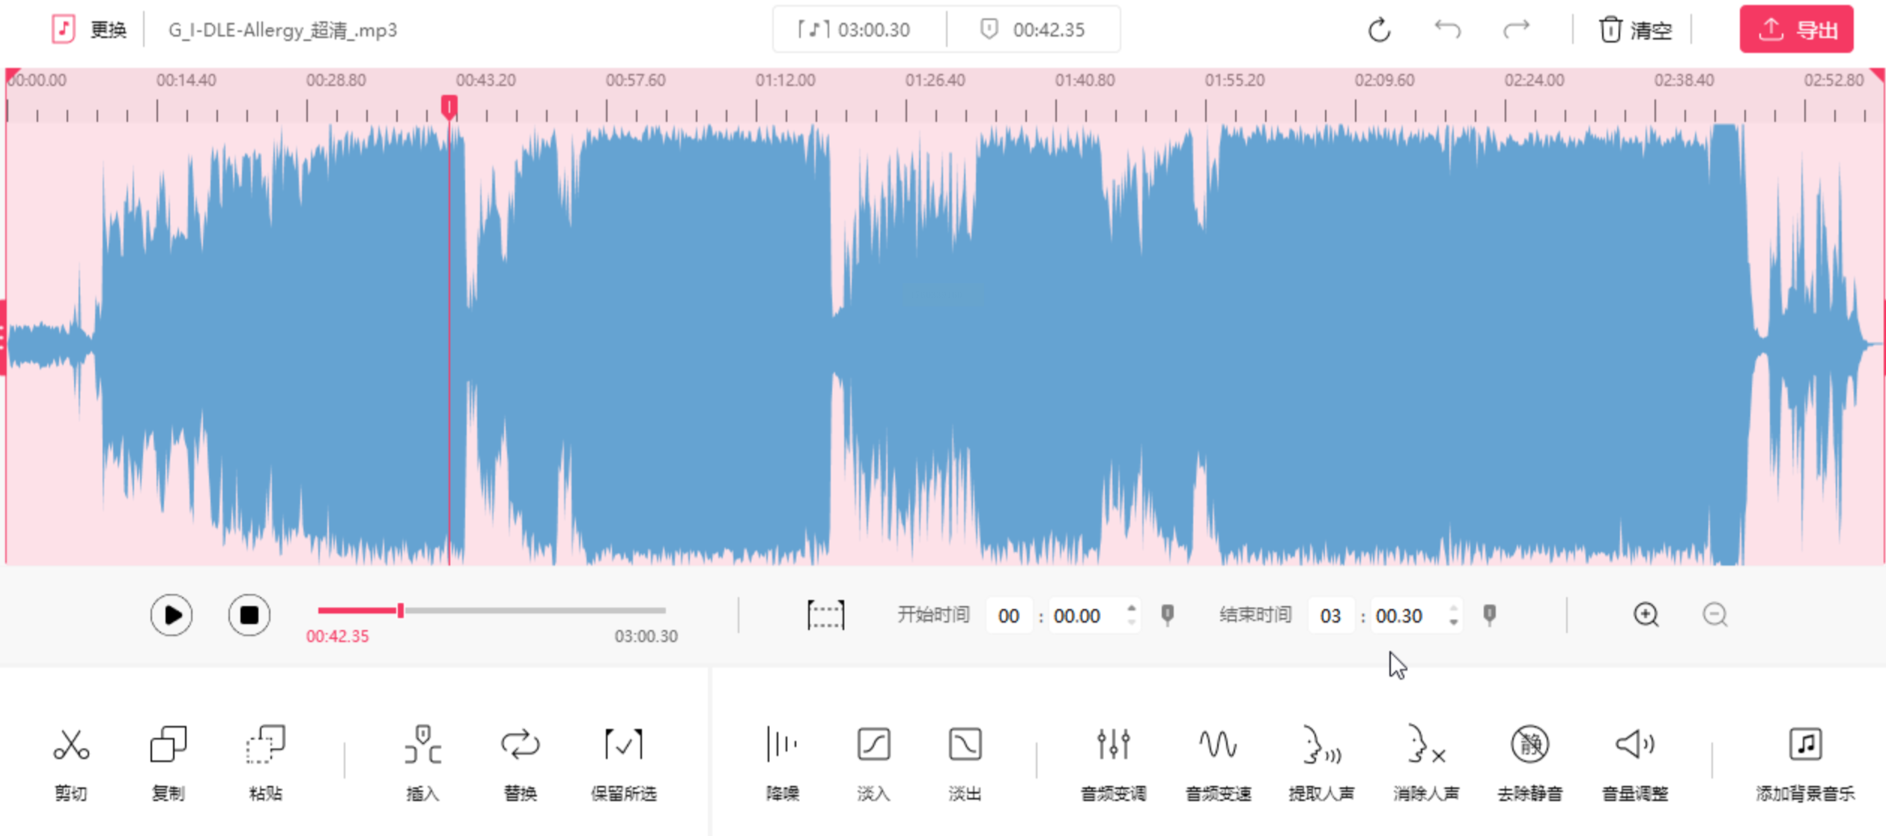Screen dimensions: 1886x836
Task: Click the playback progress slider handle
Action: (401, 611)
